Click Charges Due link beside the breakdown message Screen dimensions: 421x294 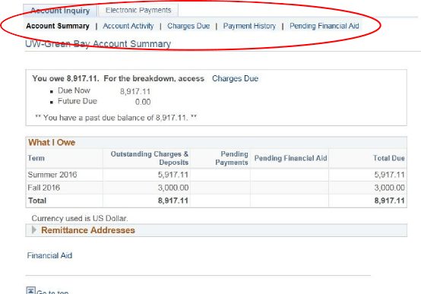(x=235, y=78)
